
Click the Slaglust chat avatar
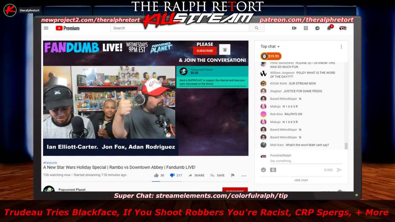(x=263, y=91)
